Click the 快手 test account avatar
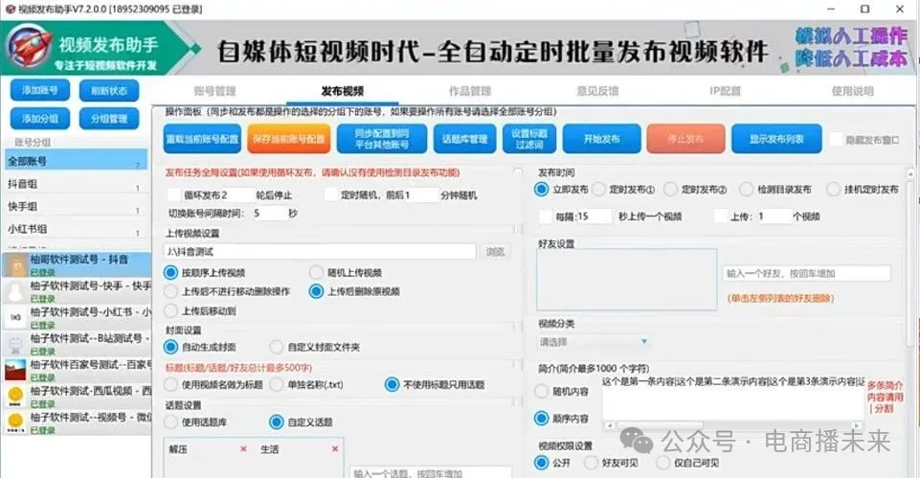 15,290
